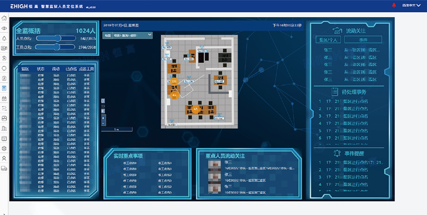The width and height of the screenshot is (427, 215).
Task: Click the 重点人员流动关注 panel title
Action: (x=225, y=156)
